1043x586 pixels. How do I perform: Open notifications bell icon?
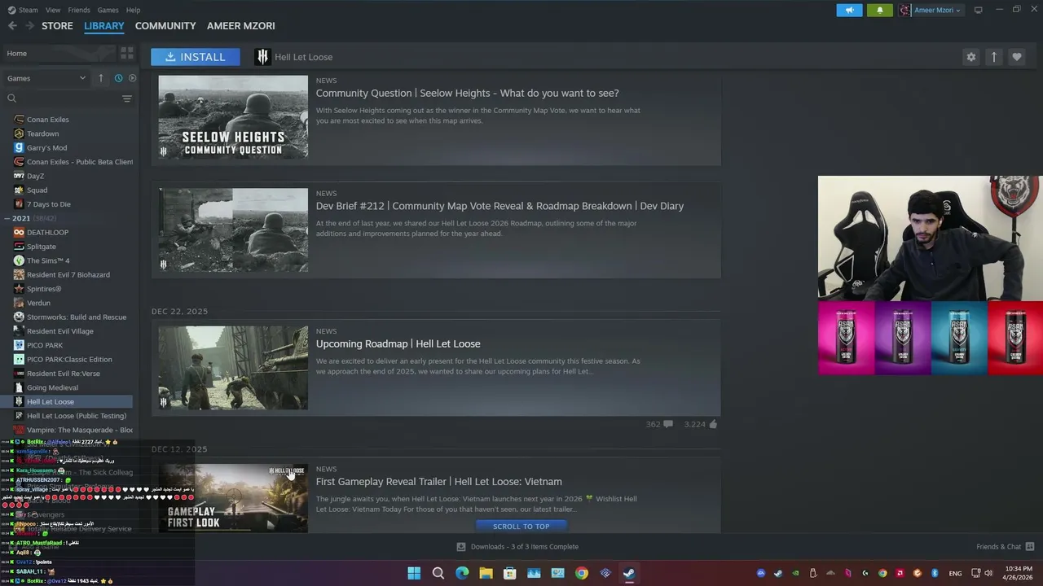click(x=880, y=10)
